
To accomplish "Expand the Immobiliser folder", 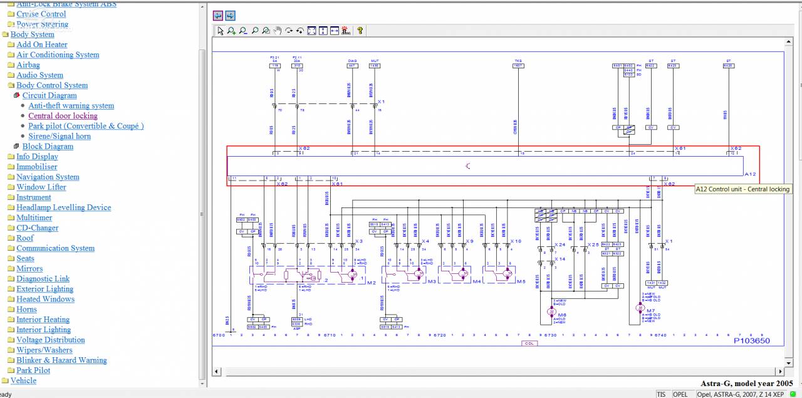I will click(x=36, y=167).
